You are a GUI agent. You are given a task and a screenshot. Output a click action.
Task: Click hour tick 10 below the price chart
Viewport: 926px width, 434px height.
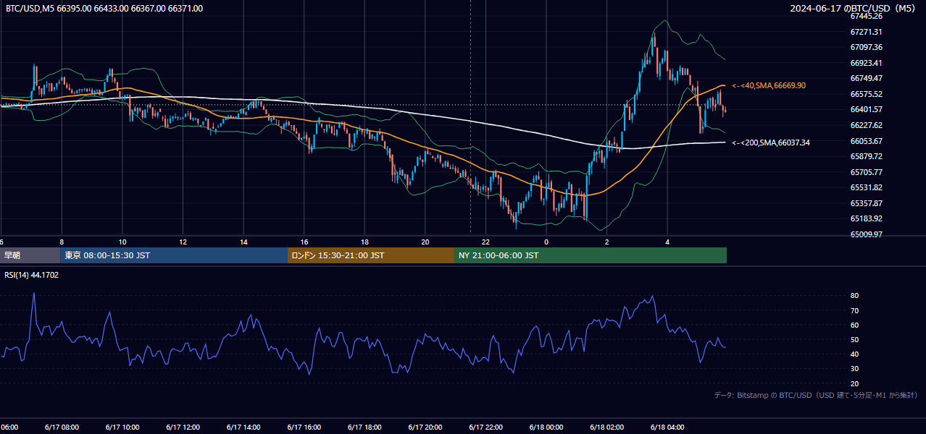(x=122, y=242)
